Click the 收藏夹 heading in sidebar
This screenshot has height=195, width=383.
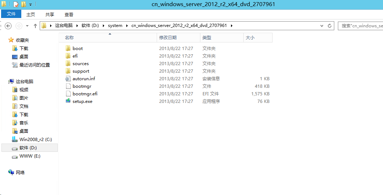22,40
